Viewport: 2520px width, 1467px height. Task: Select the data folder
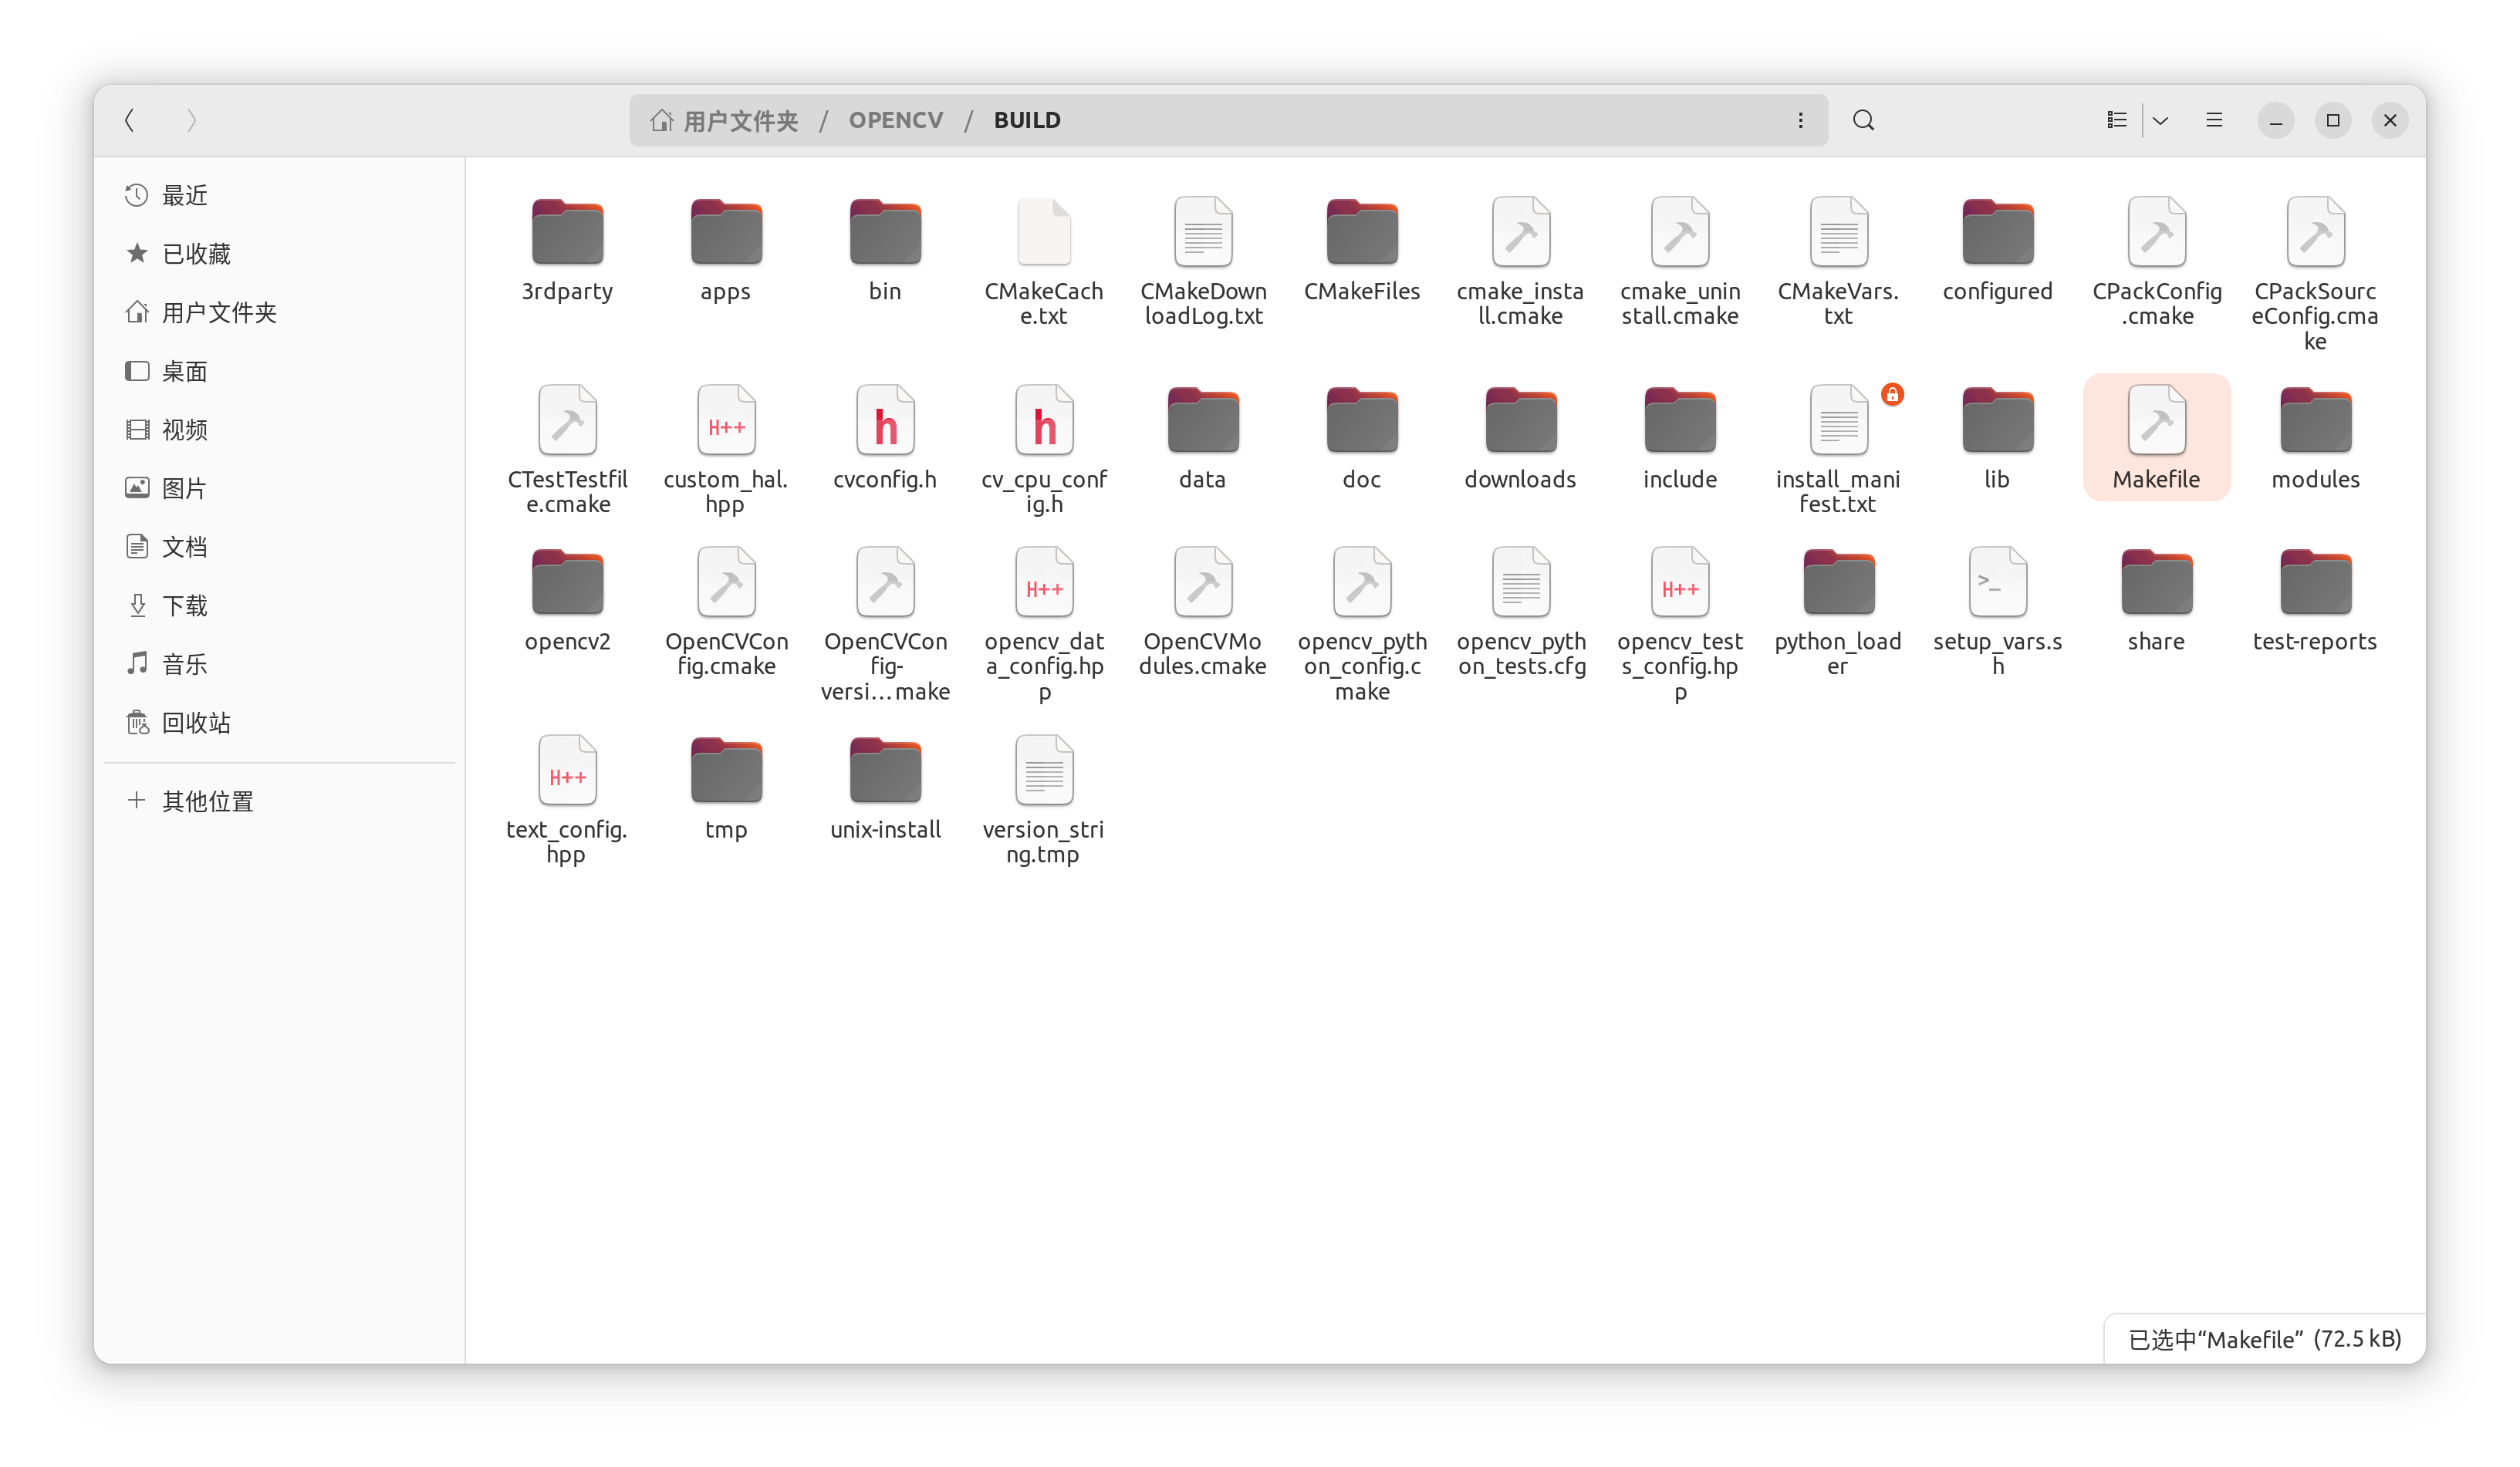click(1203, 437)
